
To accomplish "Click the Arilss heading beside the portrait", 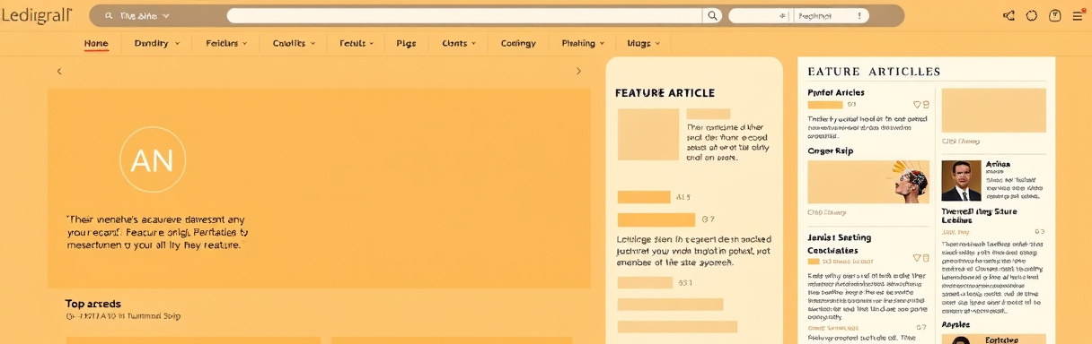I will coord(998,165).
